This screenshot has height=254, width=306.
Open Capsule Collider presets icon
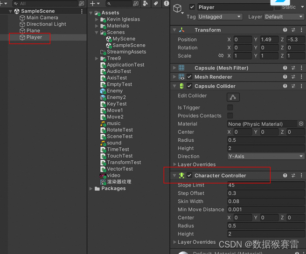point(293,86)
